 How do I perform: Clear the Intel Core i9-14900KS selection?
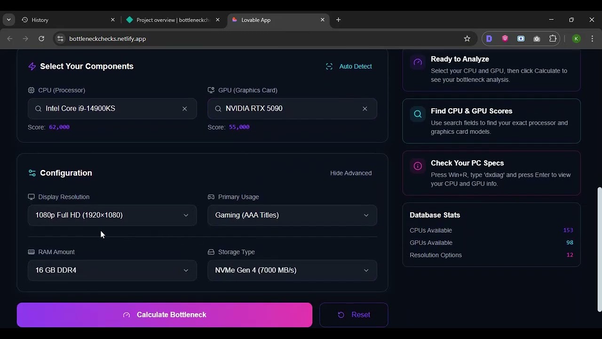[184, 109]
